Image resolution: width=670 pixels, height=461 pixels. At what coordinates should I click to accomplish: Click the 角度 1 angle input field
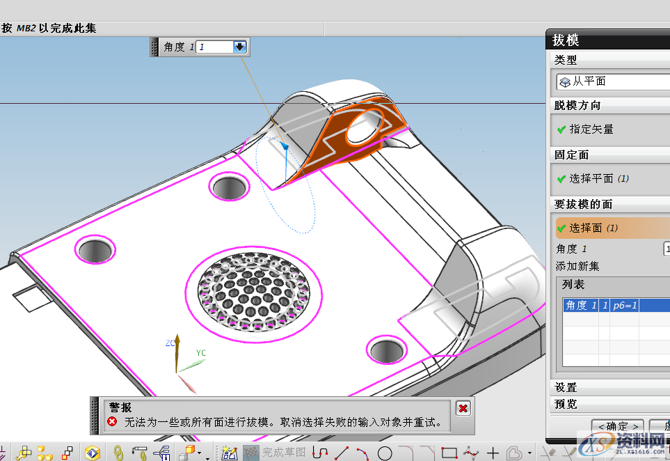coord(214,47)
